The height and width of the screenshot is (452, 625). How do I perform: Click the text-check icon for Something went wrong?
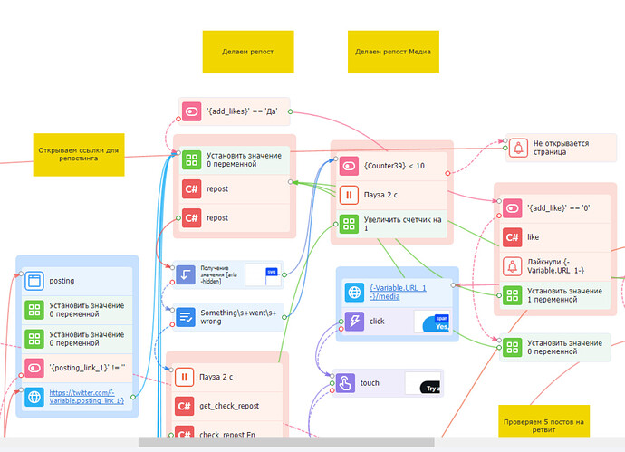[x=186, y=317]
